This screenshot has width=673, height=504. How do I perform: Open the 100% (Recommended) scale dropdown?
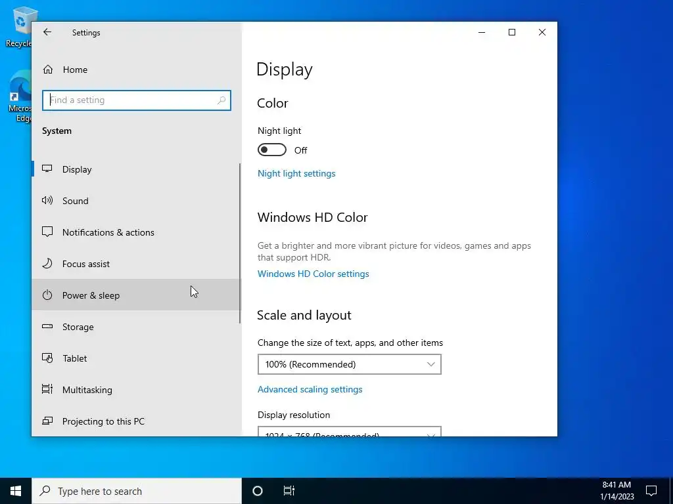(x=350, y=364)
